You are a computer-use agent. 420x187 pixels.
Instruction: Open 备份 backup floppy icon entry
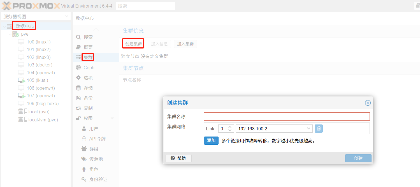[78, 98]
